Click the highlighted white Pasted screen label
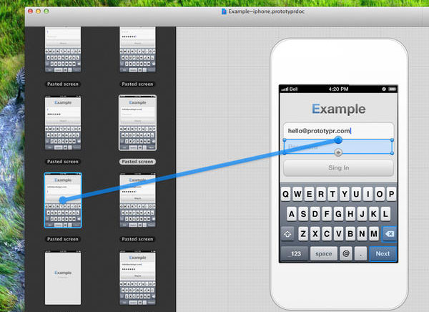The image size is (429, 312). (x=137, y=162)
